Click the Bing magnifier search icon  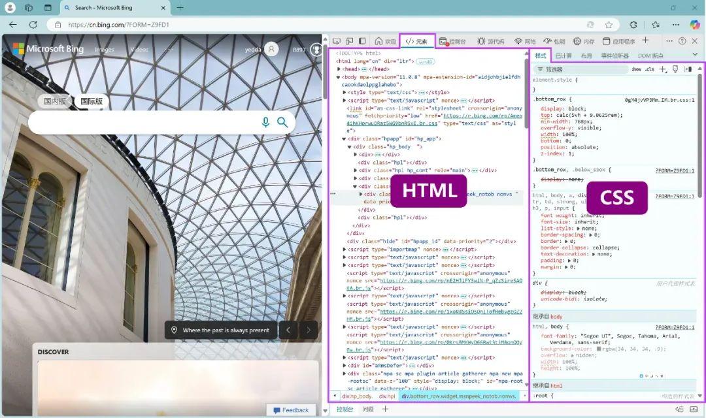[282, 122]
